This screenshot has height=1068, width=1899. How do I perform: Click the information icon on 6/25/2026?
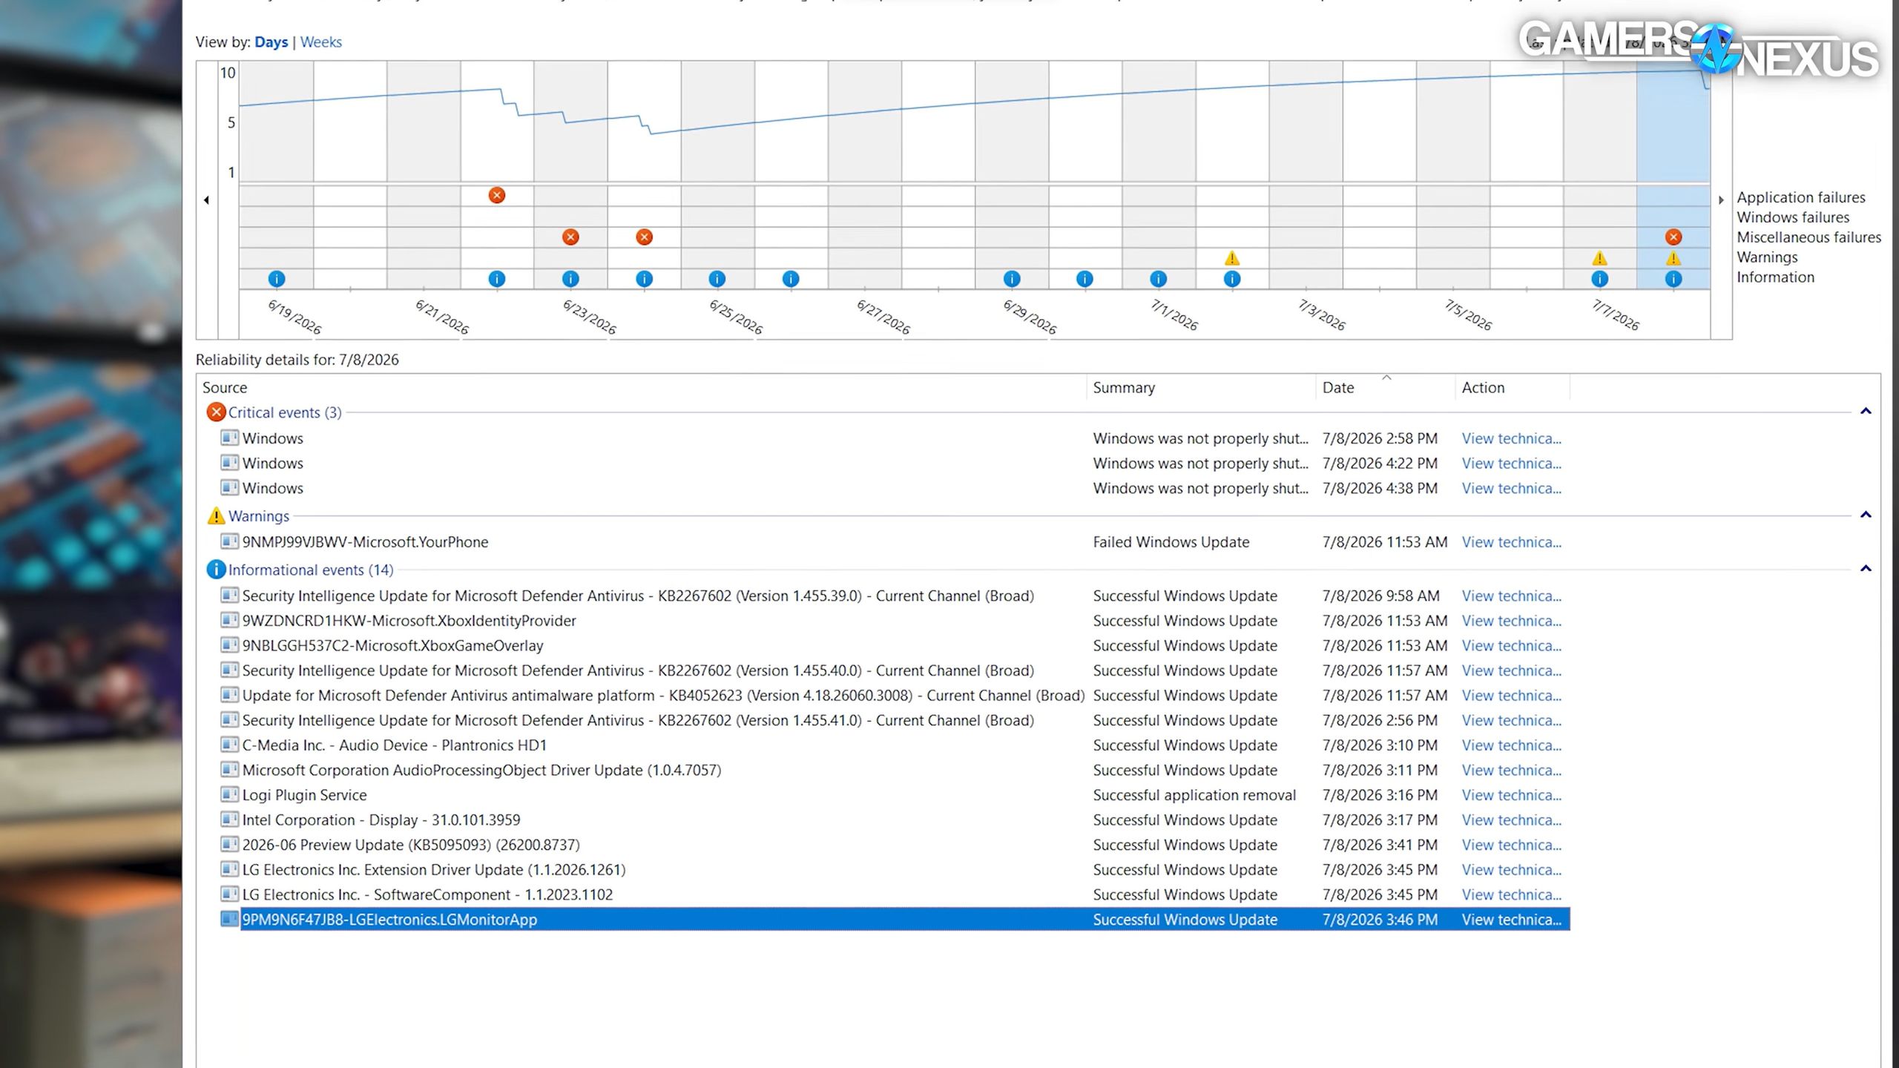717,279
